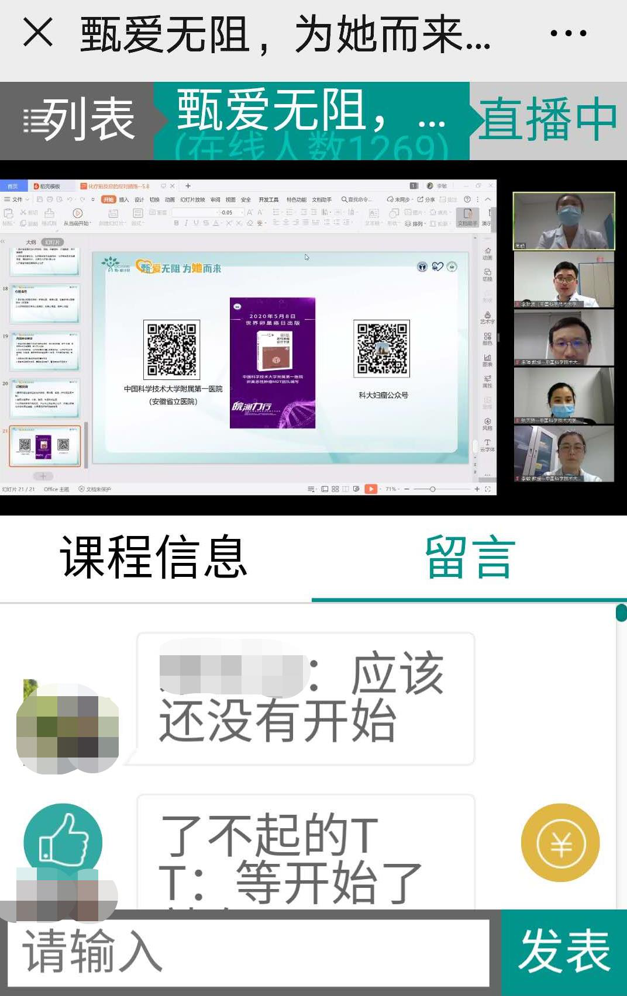The image size is (627, 996).
Task: Click the 稻壳模板 tab in WPS
Action: tap(48, 186)
